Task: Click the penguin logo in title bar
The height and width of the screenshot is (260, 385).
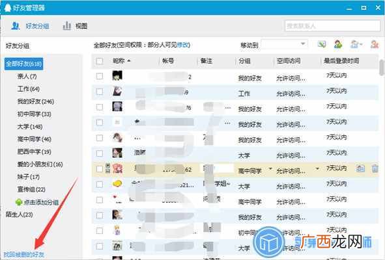Action: pyautogui.click(x=8, y=8)
